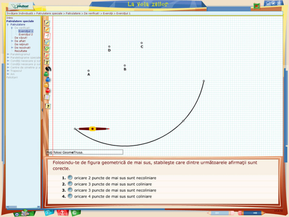Open the red question help icon at bottom
The image size is (289, 217).
point(62,212)
